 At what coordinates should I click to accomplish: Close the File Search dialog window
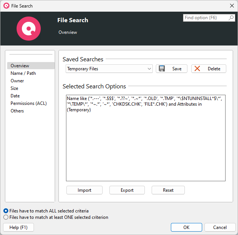coord(232,6)
